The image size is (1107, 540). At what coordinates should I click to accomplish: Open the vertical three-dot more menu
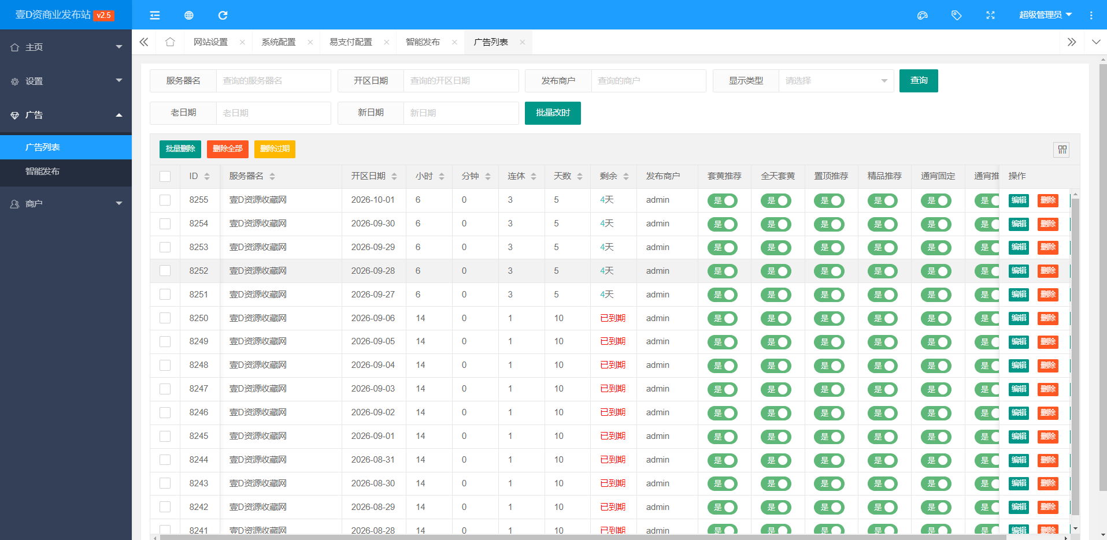pyautogui.click(x=1091, y=15)
